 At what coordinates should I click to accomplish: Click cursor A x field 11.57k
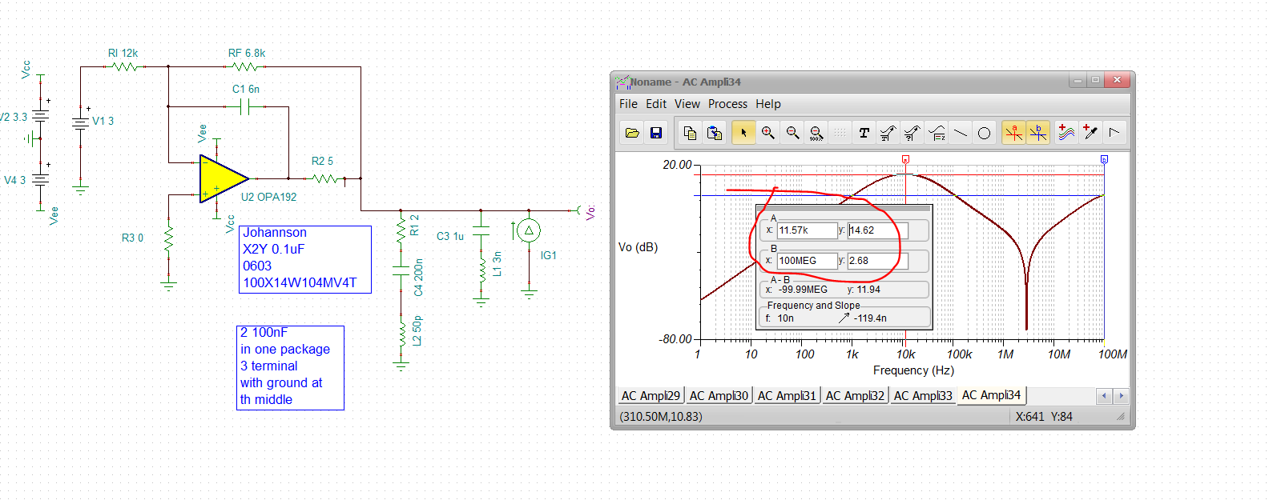807,230
